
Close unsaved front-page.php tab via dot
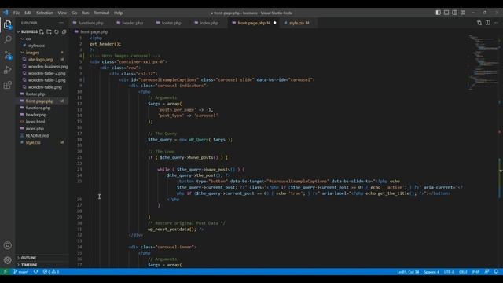[274, 23]
